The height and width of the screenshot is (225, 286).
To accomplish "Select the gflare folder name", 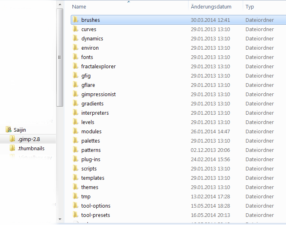I will [x=88, y=85].
